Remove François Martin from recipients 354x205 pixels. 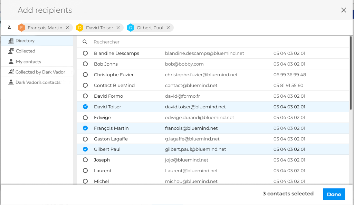tap(67, 28)
